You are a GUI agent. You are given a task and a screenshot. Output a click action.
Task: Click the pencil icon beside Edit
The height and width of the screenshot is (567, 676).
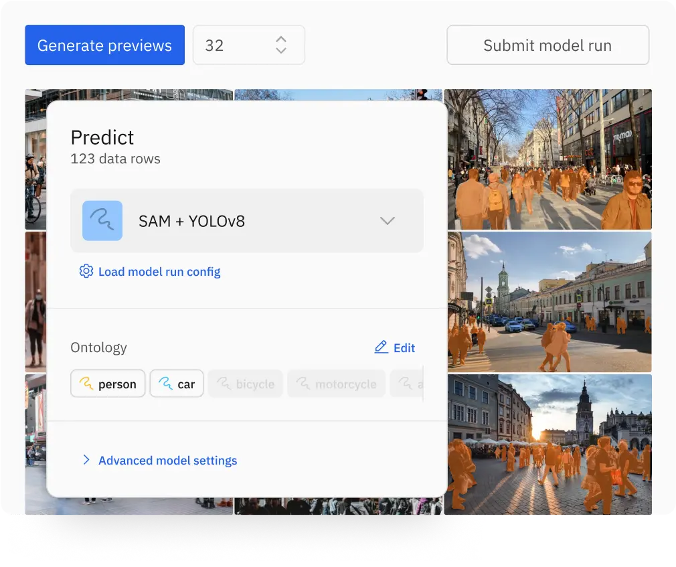(x=381, y=347)
